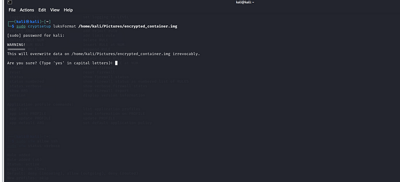Image resolution: width=400 pixels, height=182 pixels.
Task: Click the 'sudo' word in the command line
Action: click(21, 26)
